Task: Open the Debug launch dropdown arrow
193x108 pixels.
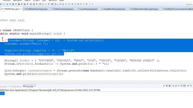Action: (10, 4)
